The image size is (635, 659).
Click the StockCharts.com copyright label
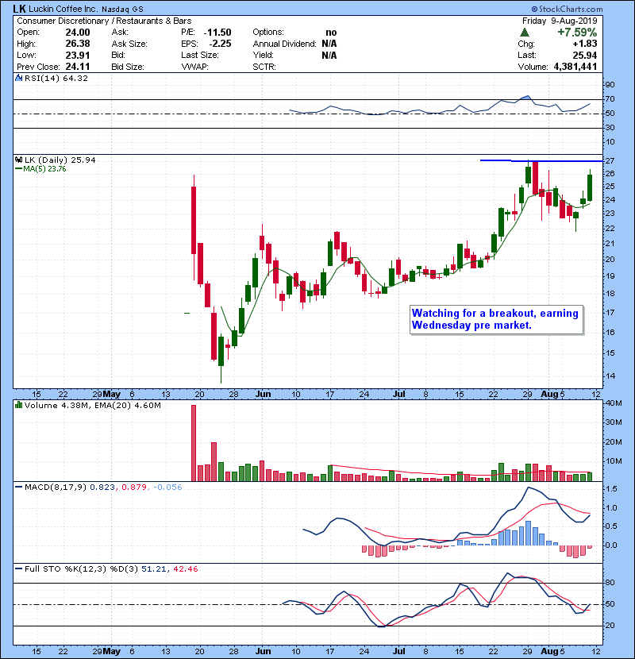pyautogui.click(x=568, y=9)
